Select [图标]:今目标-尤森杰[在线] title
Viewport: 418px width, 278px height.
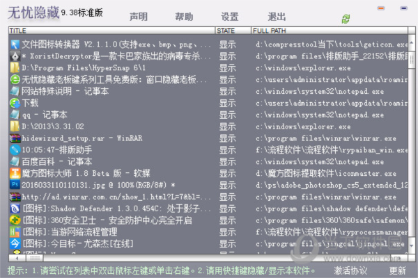tap(78, 243)
